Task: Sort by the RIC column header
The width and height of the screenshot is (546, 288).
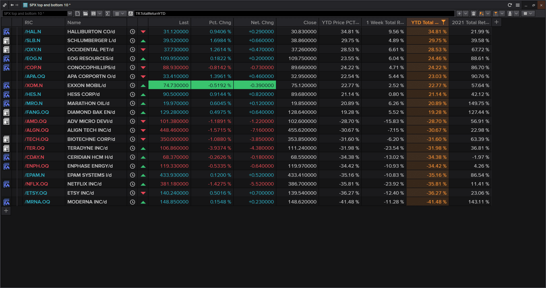Action: click(x=44, y=22)
